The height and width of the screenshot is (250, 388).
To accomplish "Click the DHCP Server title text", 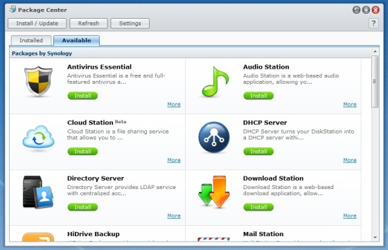I will 265,123.
